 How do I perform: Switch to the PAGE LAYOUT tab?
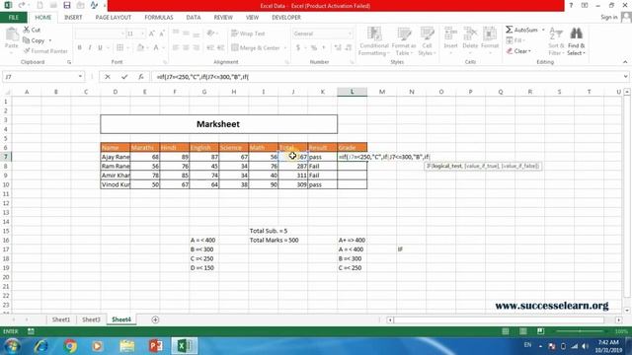[x=114, y=18]
